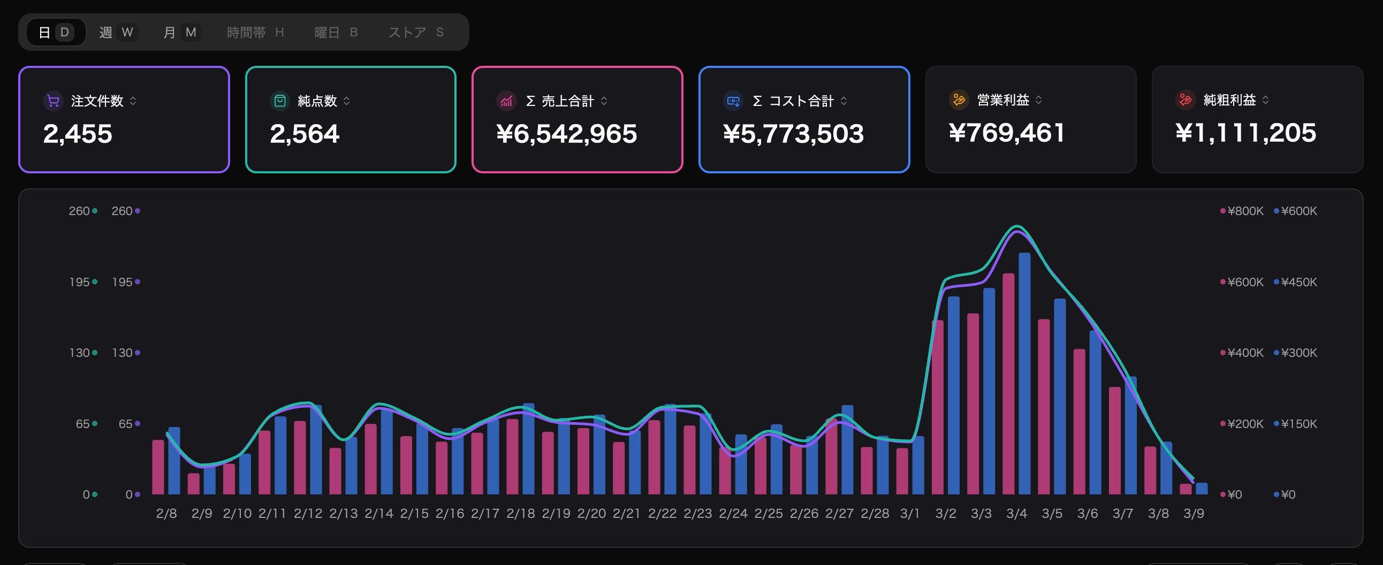1383x565 pixels.
Task: Click the 3/1 date label on the x-axis
Action: tap(910, 514)
